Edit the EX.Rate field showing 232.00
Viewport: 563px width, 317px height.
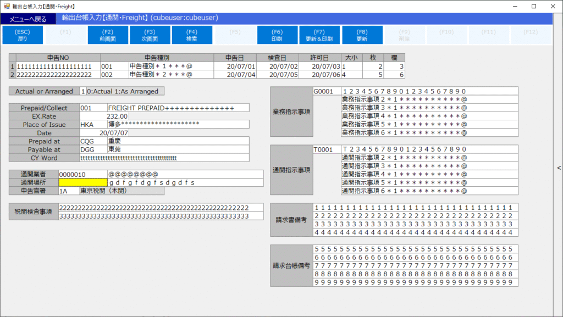tap(104, 116)
